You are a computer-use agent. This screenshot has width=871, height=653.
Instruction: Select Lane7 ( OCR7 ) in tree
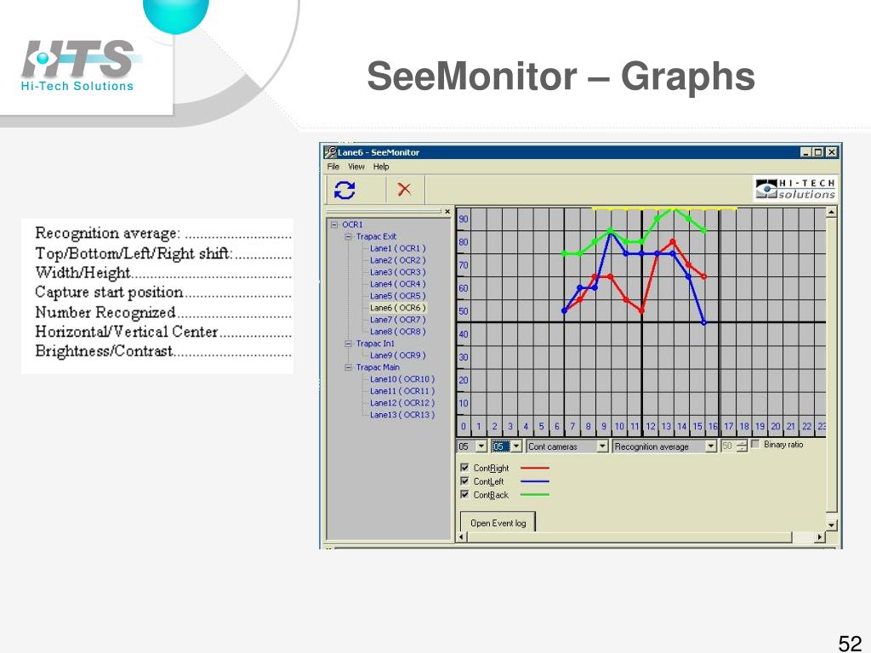click(398, 320)
